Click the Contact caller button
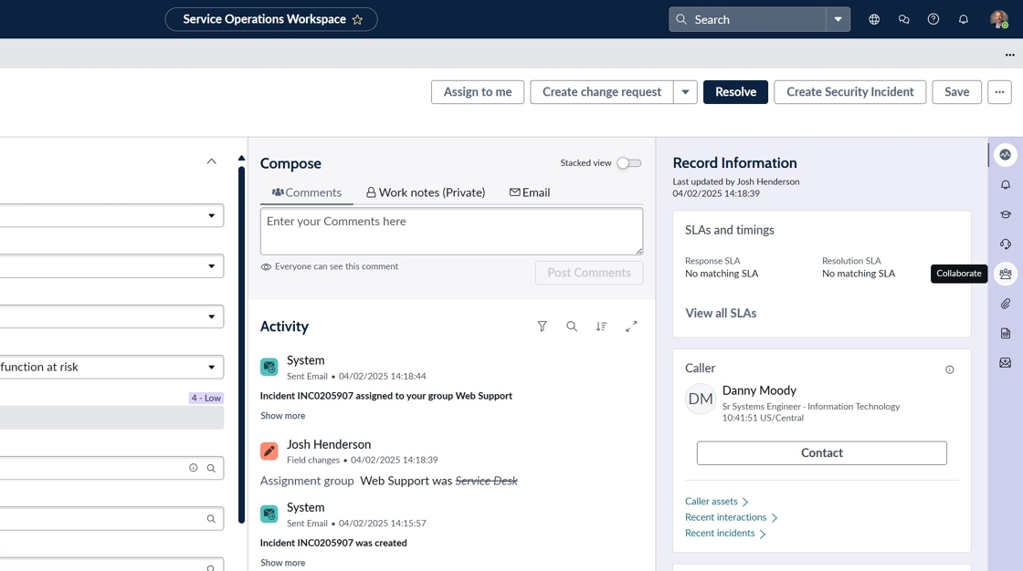Image resolution: width=1023 pixels, height=571 pixels. 821,453
